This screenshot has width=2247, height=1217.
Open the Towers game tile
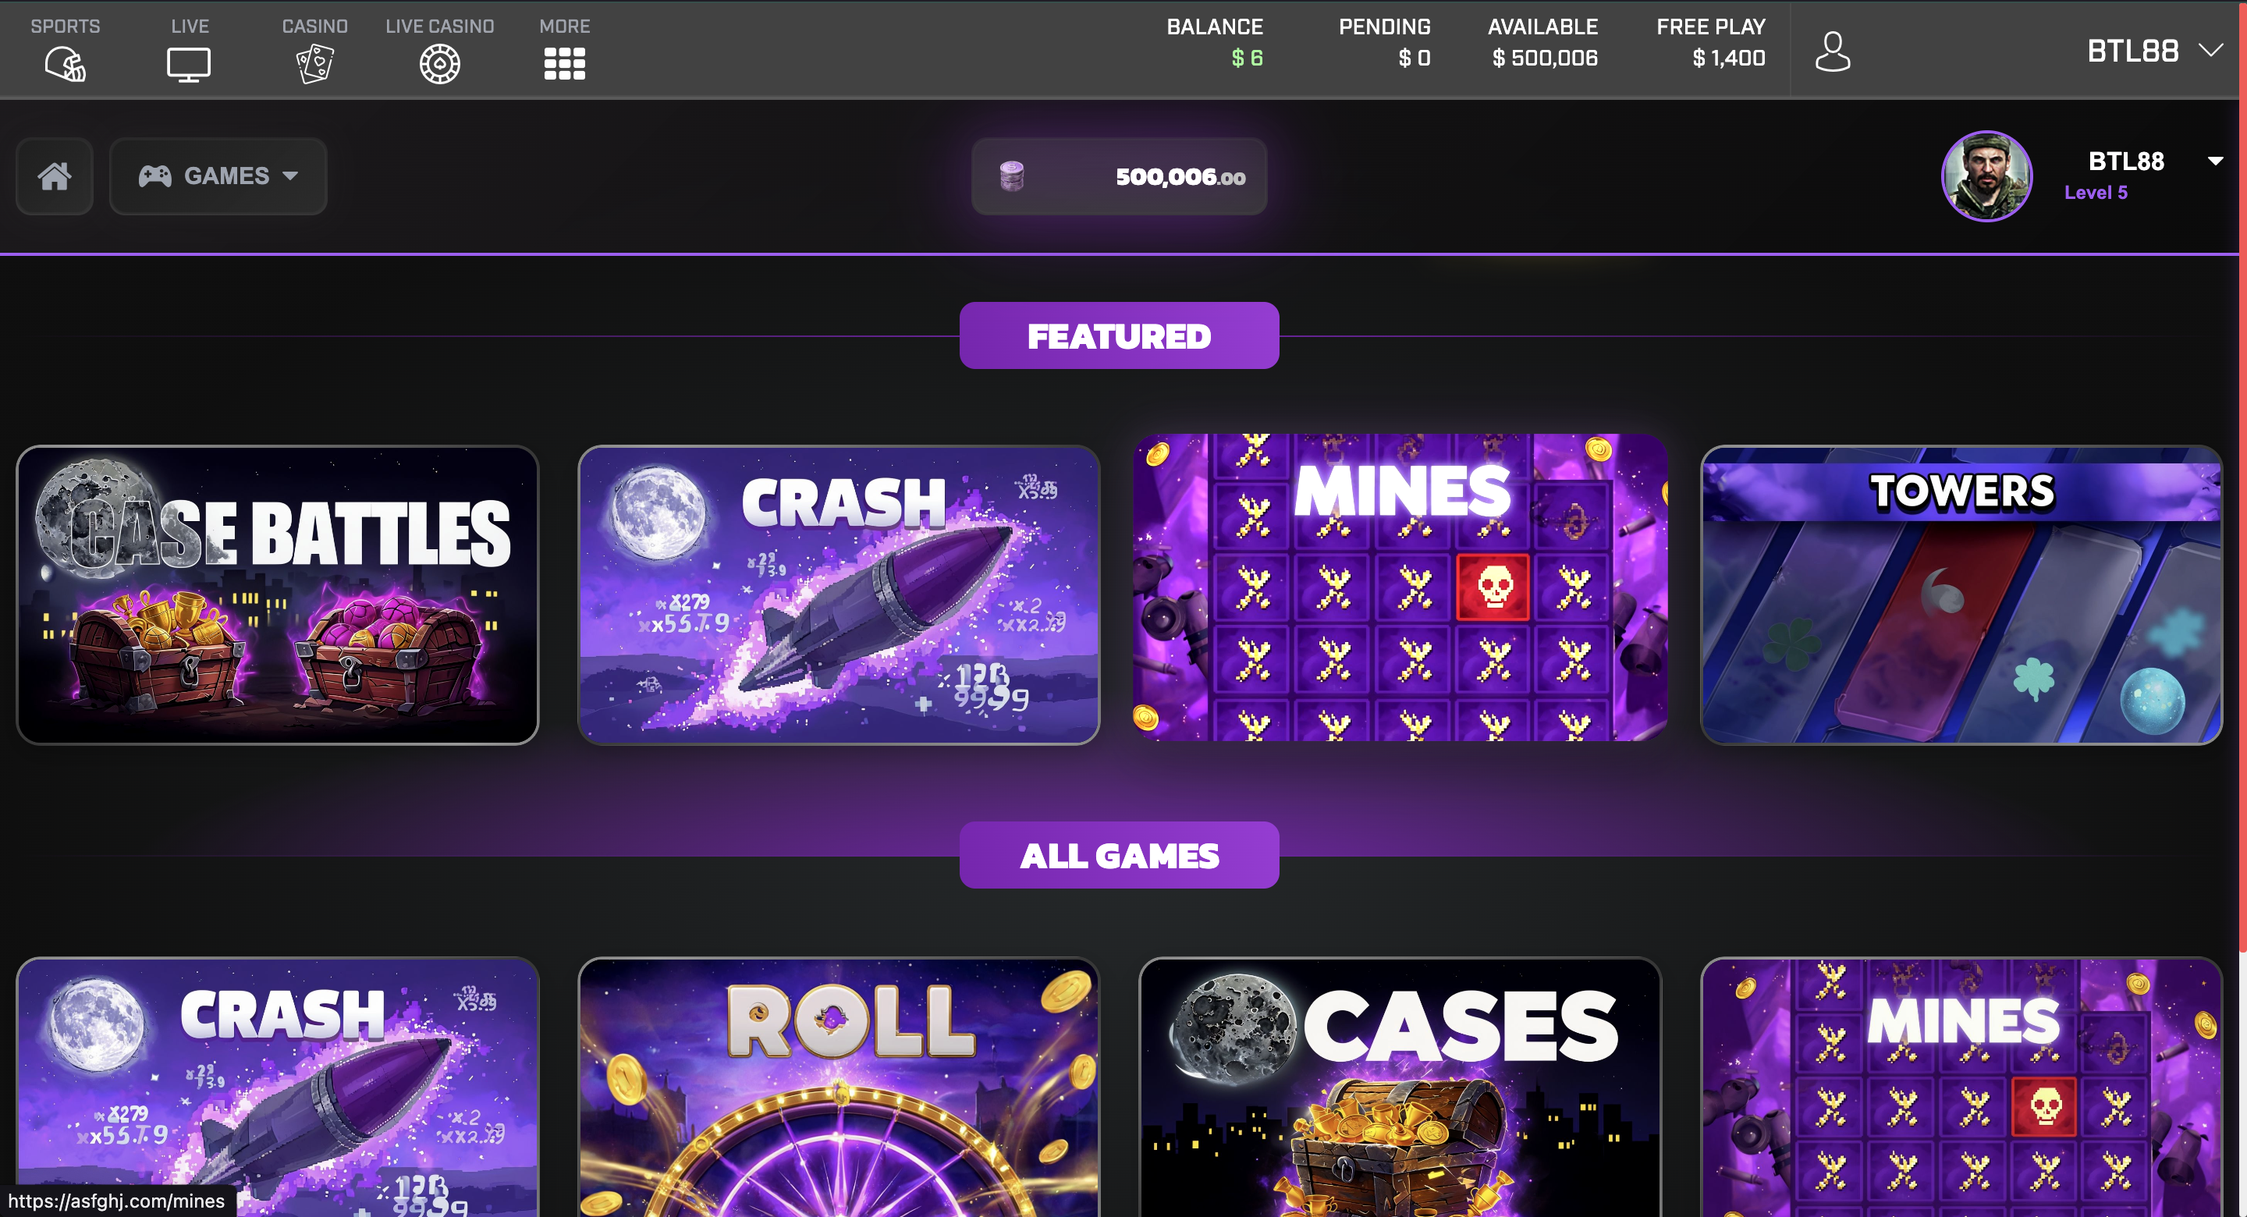[1961, 595]
